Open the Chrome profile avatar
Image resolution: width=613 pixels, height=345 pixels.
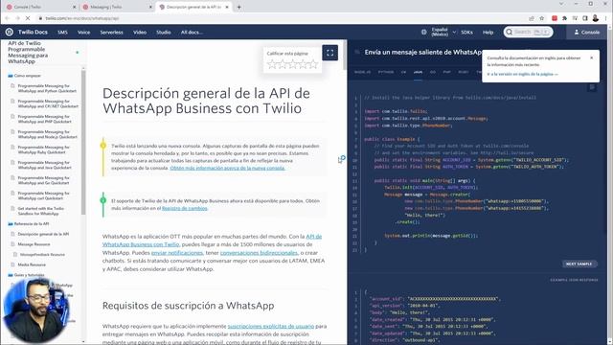(x=596, y=18)
